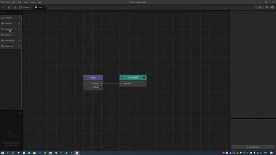Expand the Content category arrow

point(19,18)
